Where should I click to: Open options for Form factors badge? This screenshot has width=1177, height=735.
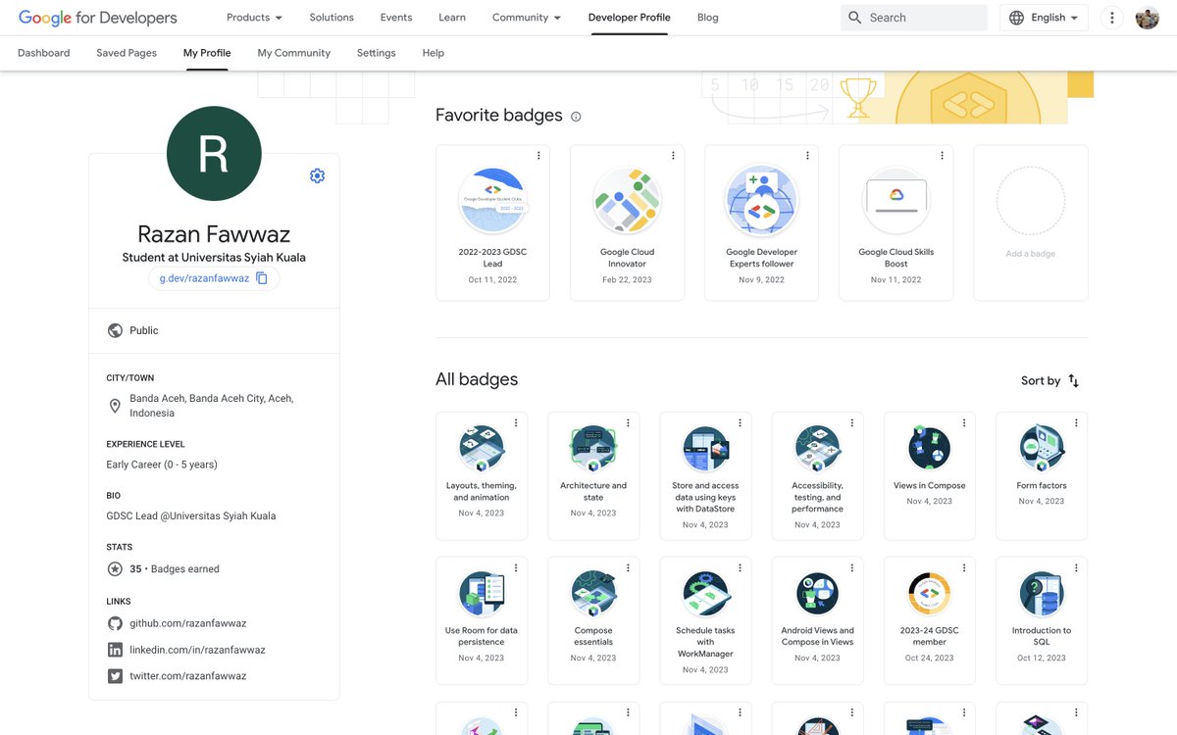pyautogui.click(x=1076, y=423)
